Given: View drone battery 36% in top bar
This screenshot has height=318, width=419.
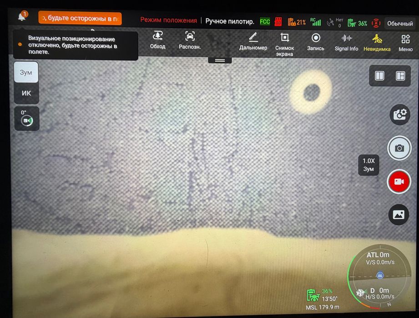Looking at the screenshot, I should click(357, 24).
